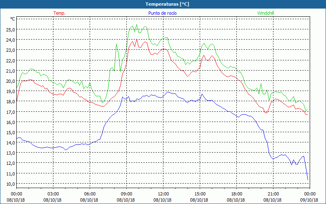Click the 12,0 y-axis value
This screenshot has height=204, width=326.
(x=11, y=163)
